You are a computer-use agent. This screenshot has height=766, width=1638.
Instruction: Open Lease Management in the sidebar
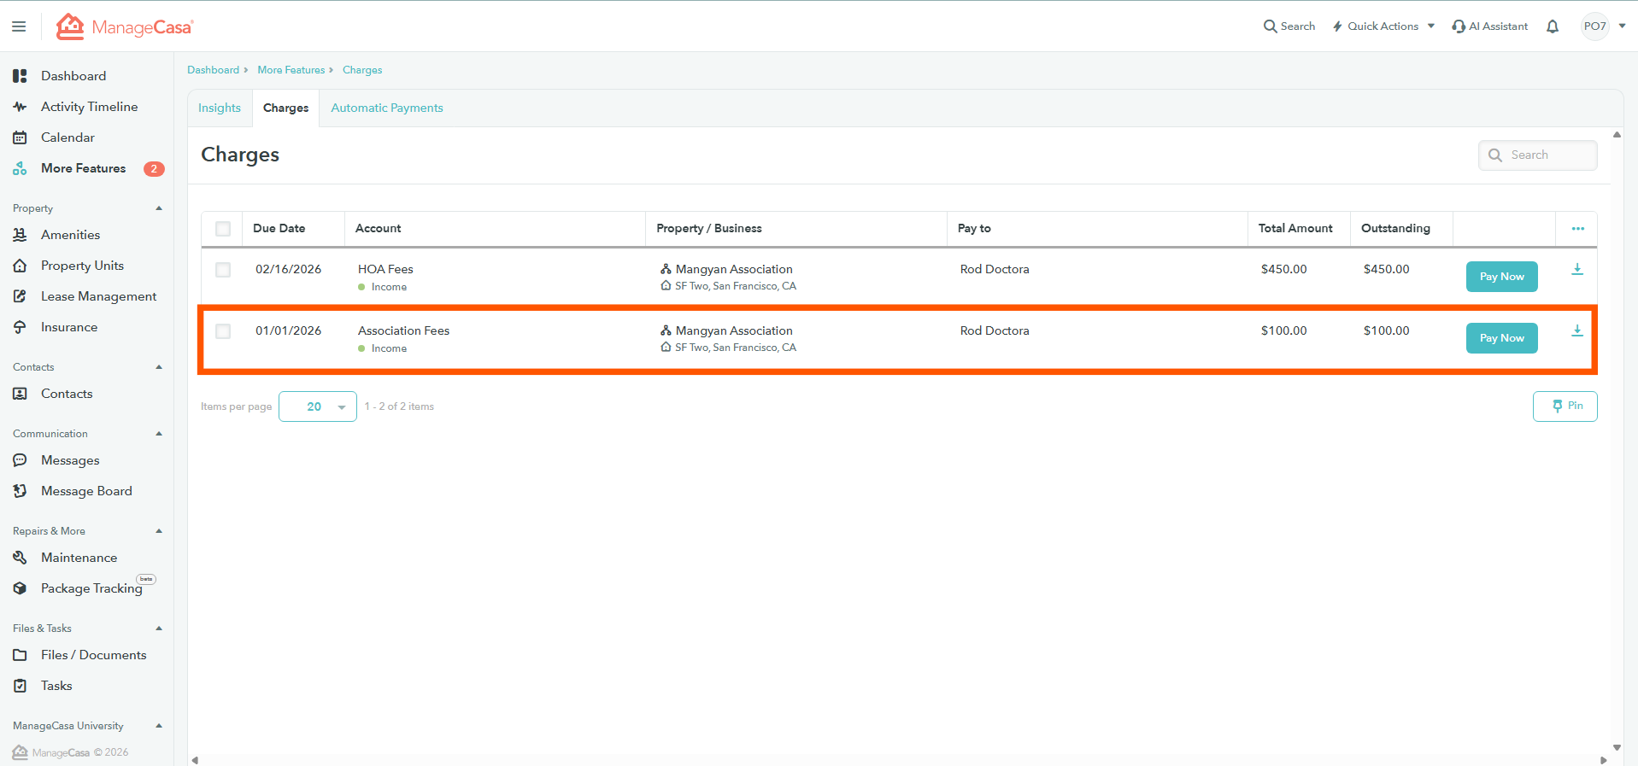point(98,296)
